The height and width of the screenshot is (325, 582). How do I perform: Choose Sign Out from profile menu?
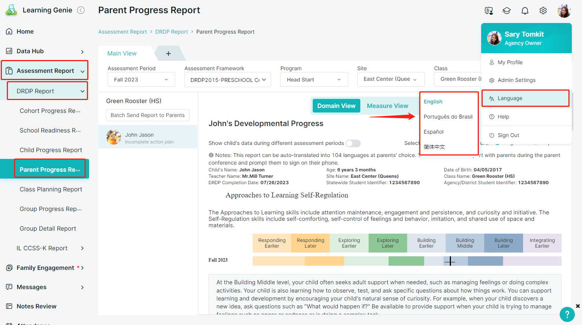(x=508, y=135)
